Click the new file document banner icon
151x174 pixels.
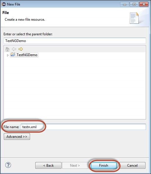(x=134, y=18)
